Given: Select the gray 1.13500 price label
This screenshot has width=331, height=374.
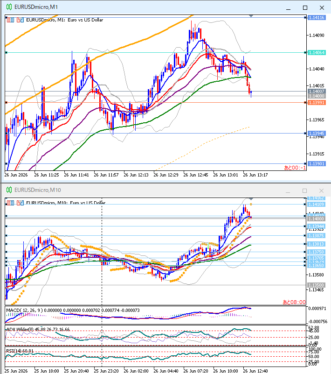Looking at the screenshot, I should tap(316, 285).
